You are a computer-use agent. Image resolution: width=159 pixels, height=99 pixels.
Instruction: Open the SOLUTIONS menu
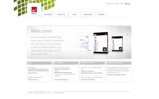48,15
